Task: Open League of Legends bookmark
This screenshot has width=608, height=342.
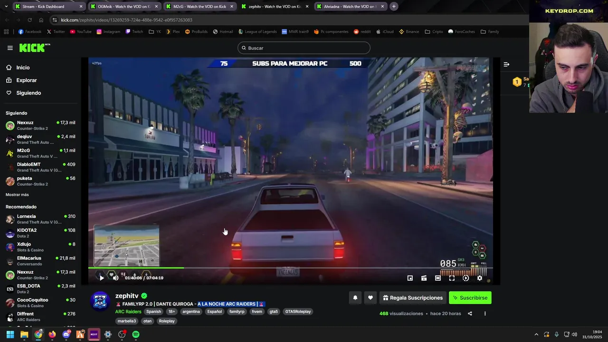Action: tap(257, 32)
